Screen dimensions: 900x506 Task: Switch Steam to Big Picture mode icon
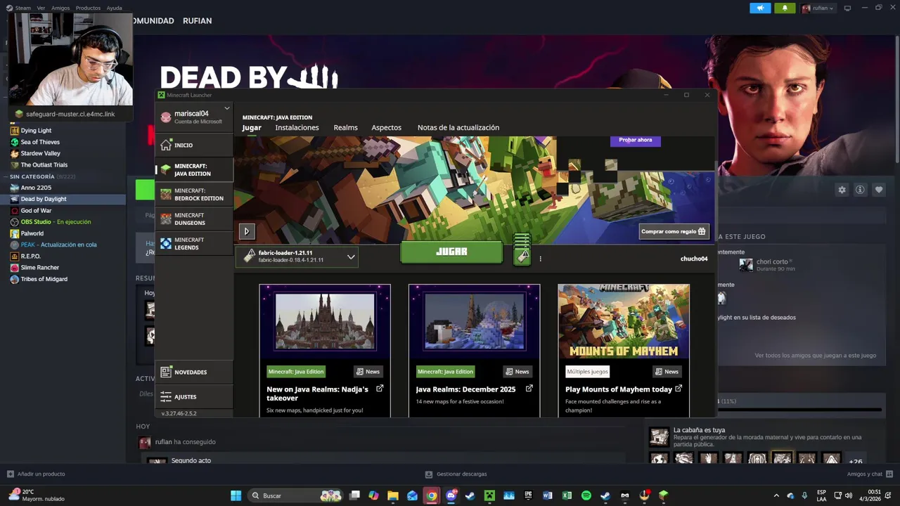847,8
